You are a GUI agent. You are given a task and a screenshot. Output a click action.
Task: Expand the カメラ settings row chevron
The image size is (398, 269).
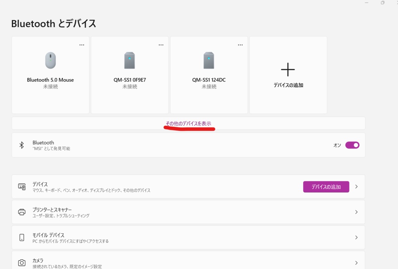(x=356, y=262)
